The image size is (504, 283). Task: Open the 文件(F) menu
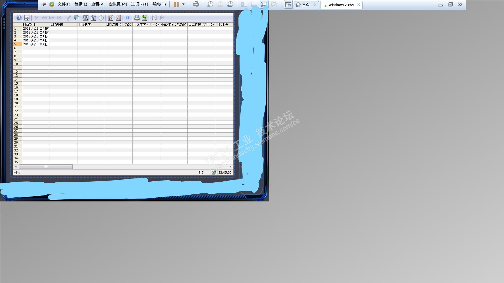coord(64,4)
